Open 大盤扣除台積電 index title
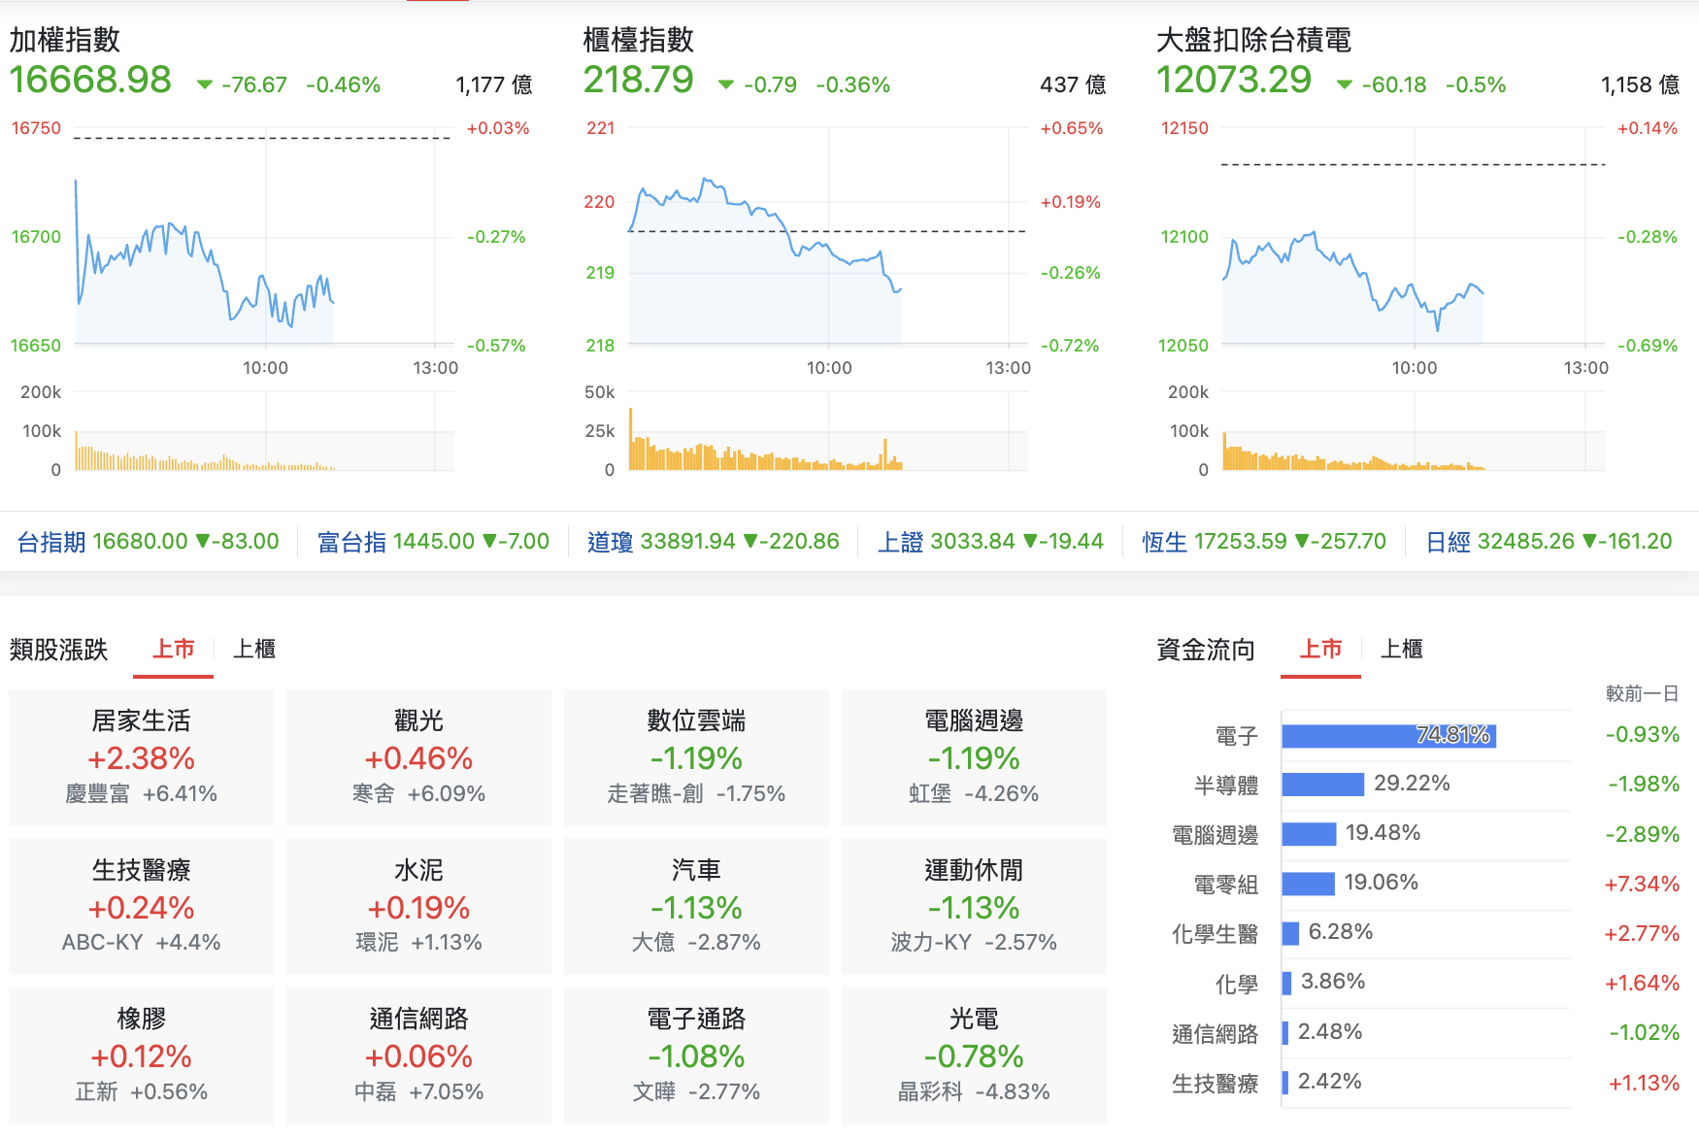The width and height of the screenshot is (1699, 1138). click(1253, 40)
